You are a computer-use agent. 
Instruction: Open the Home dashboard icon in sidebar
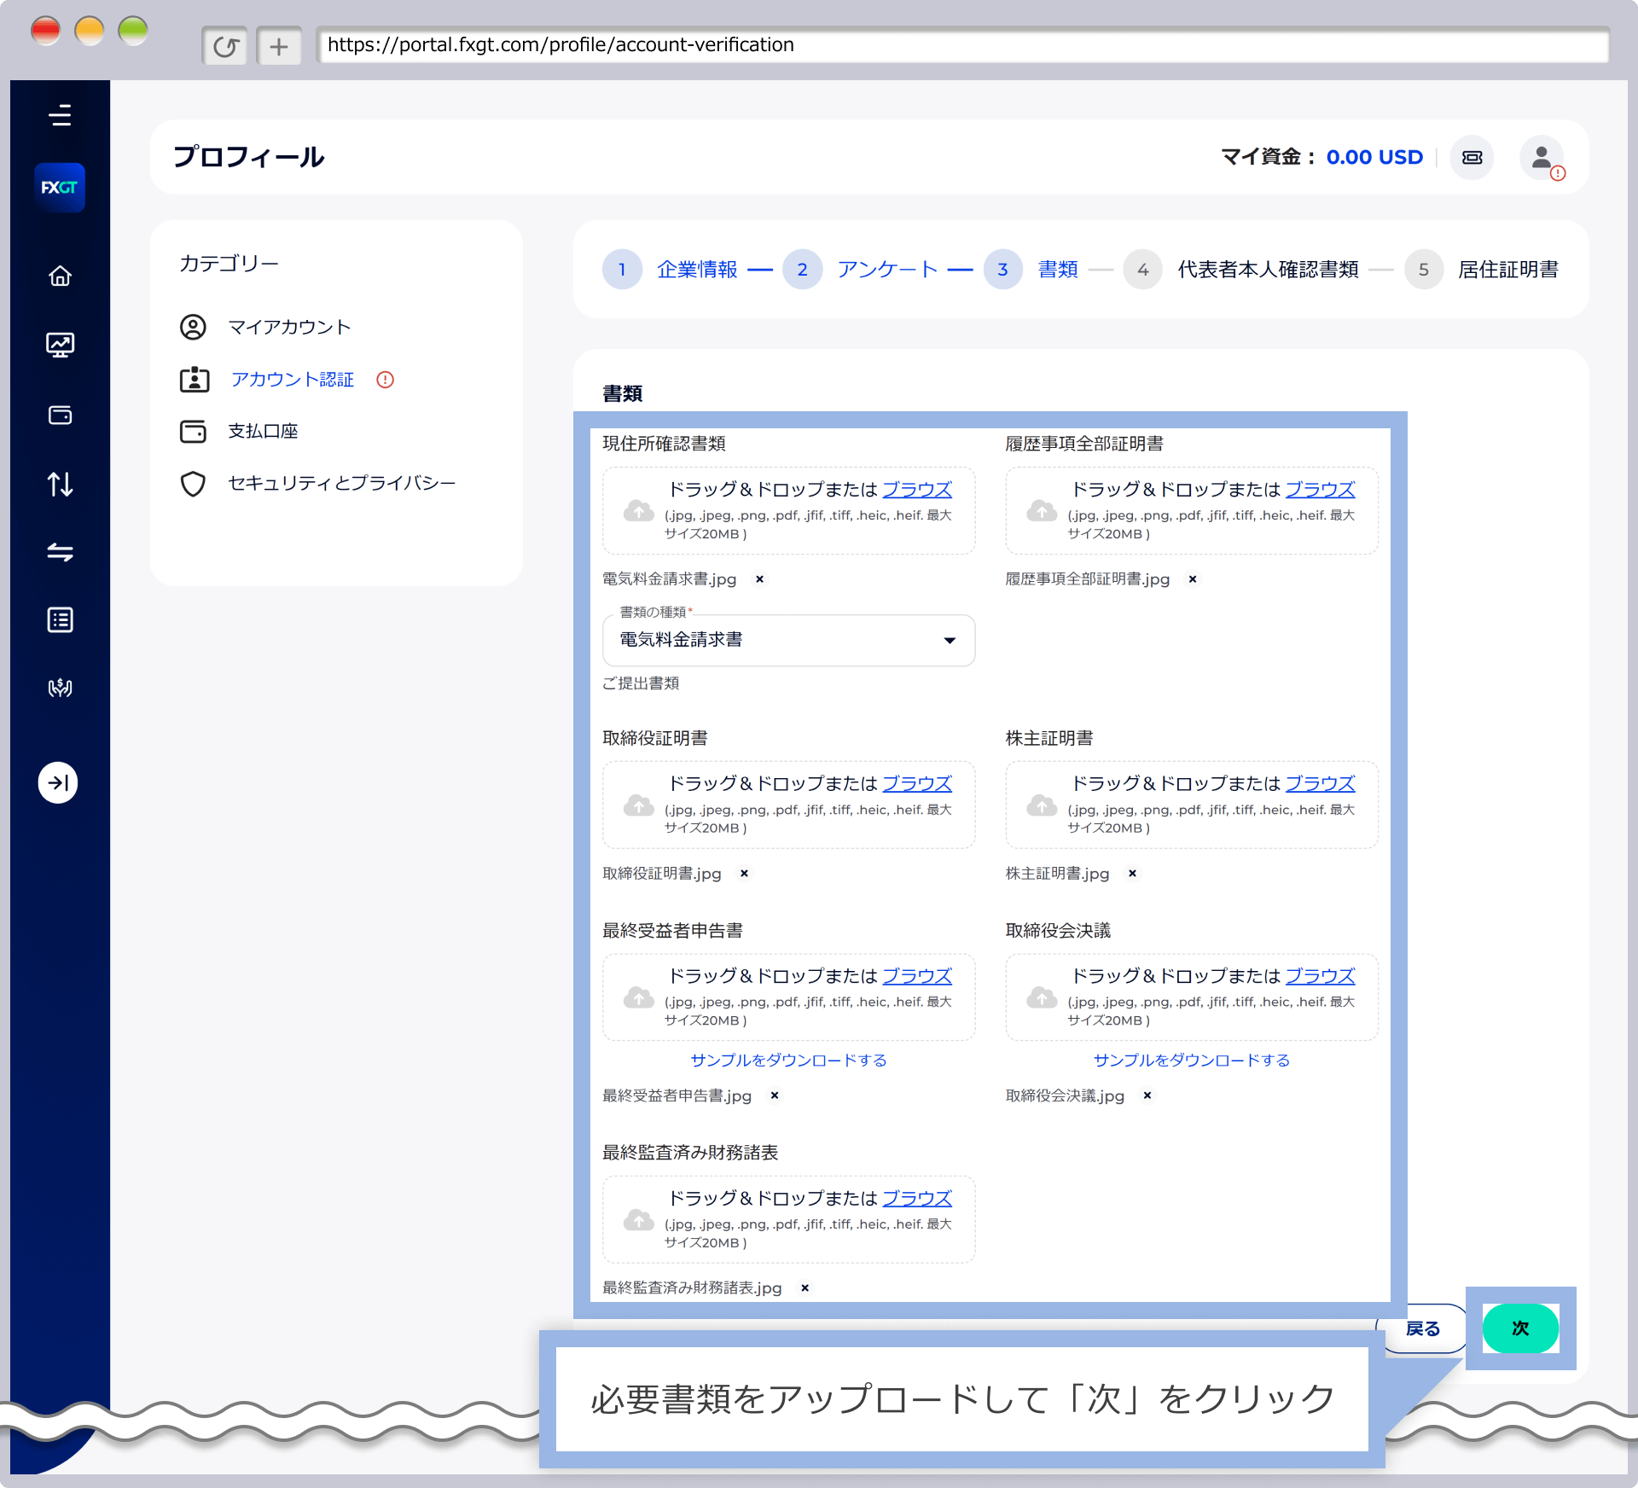click(x=60, y=276)
